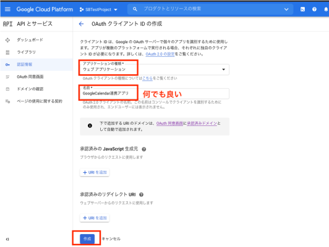Click the キャンセル button
This screenshot has width=329, height=247.
(x=111, y=238)
